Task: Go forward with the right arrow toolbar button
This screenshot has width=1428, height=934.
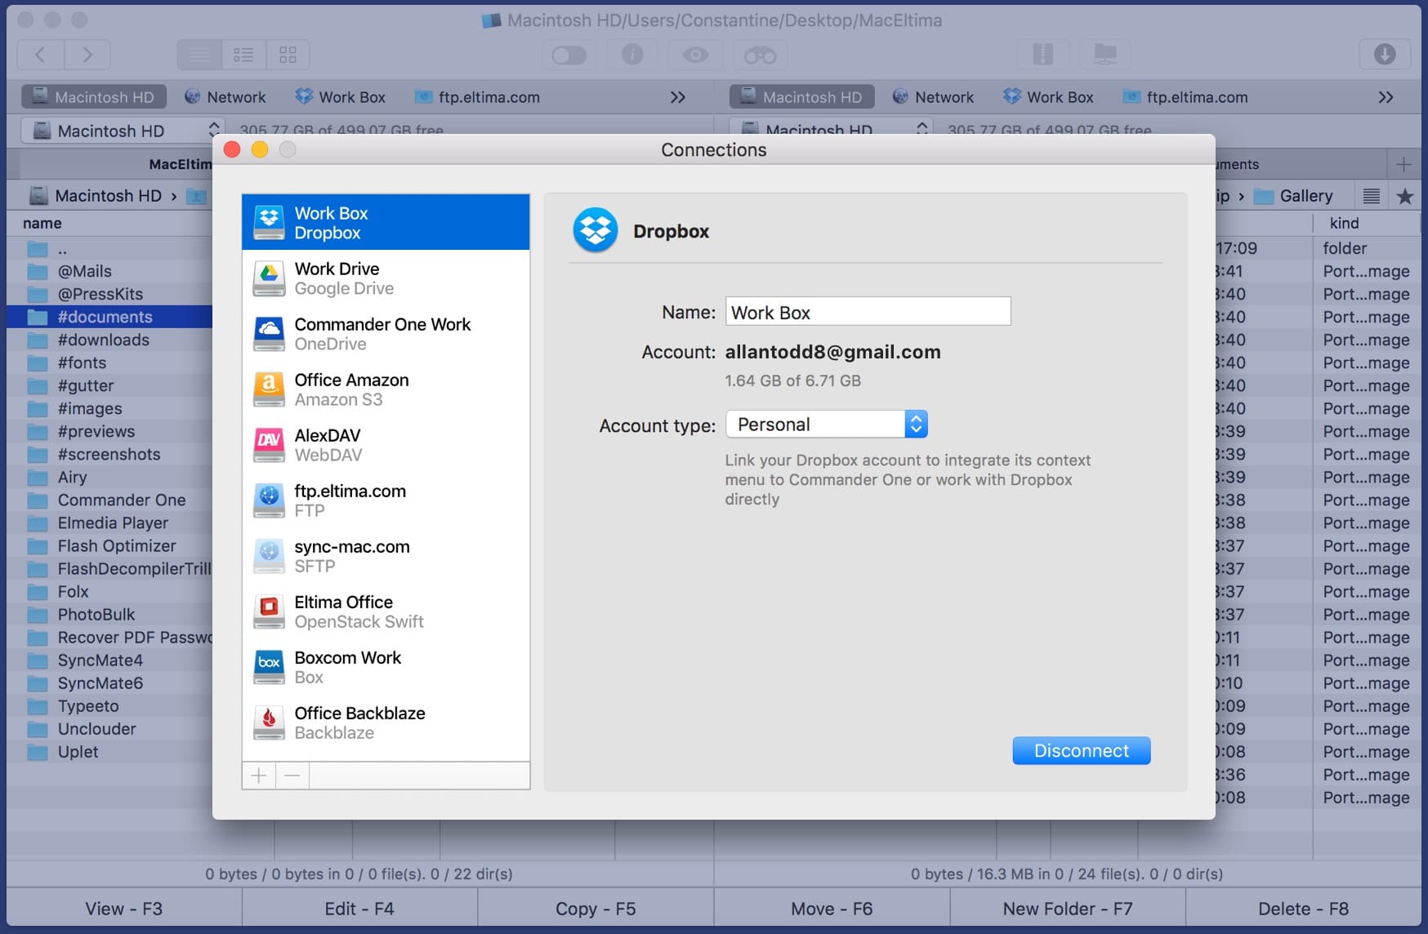Action: point(87,55)
